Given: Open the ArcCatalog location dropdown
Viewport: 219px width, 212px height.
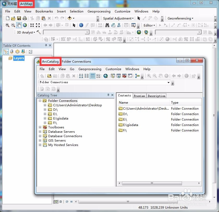Looking at the screenshot, I should 169,82.
